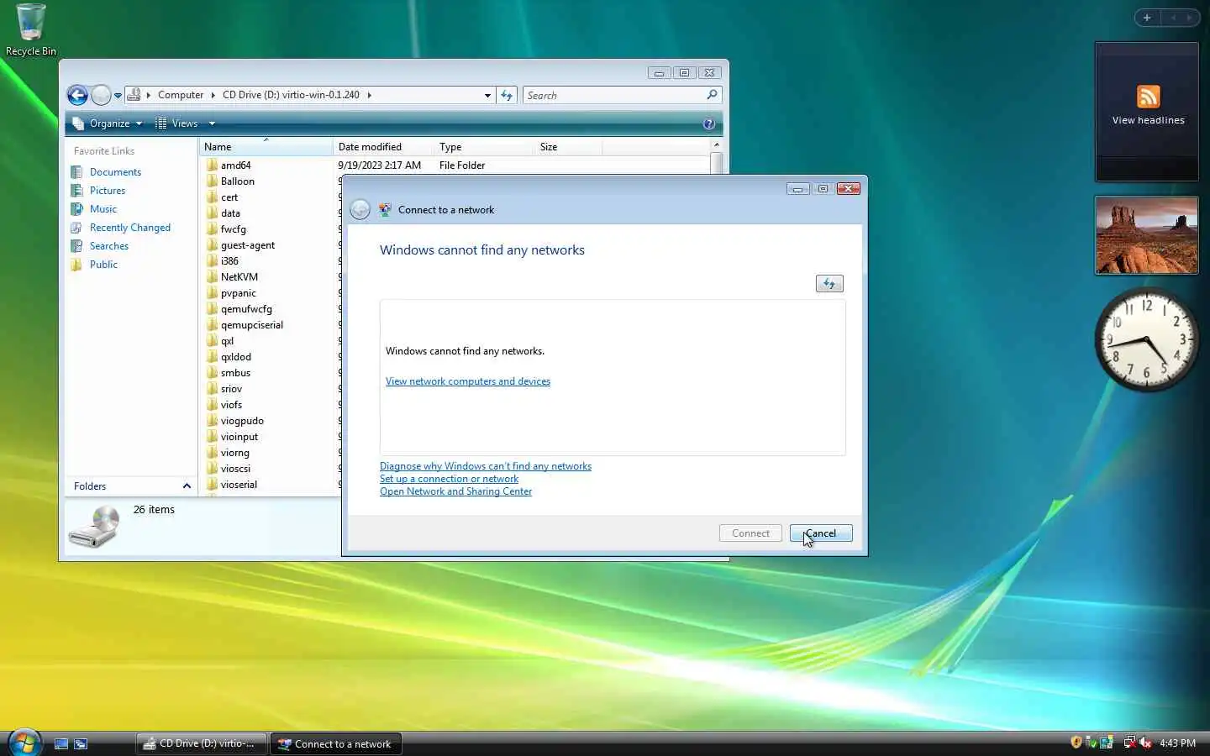The image size is (1210, 756).
Task: Open the recent pages dropdown in Explorer
Action: tap(118, 96)
